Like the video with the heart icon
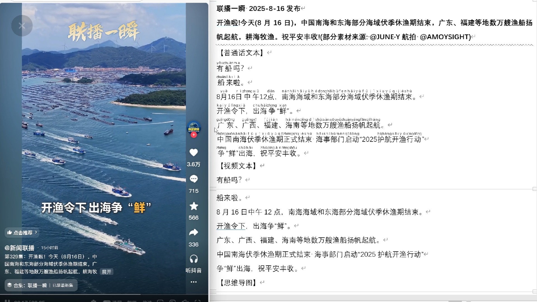This screenshot has height=302, width=537. pos(194,153)
